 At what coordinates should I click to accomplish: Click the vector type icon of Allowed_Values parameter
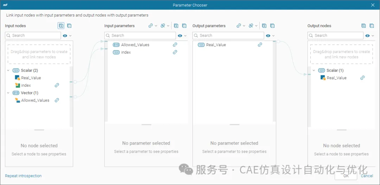pos(116,45)
